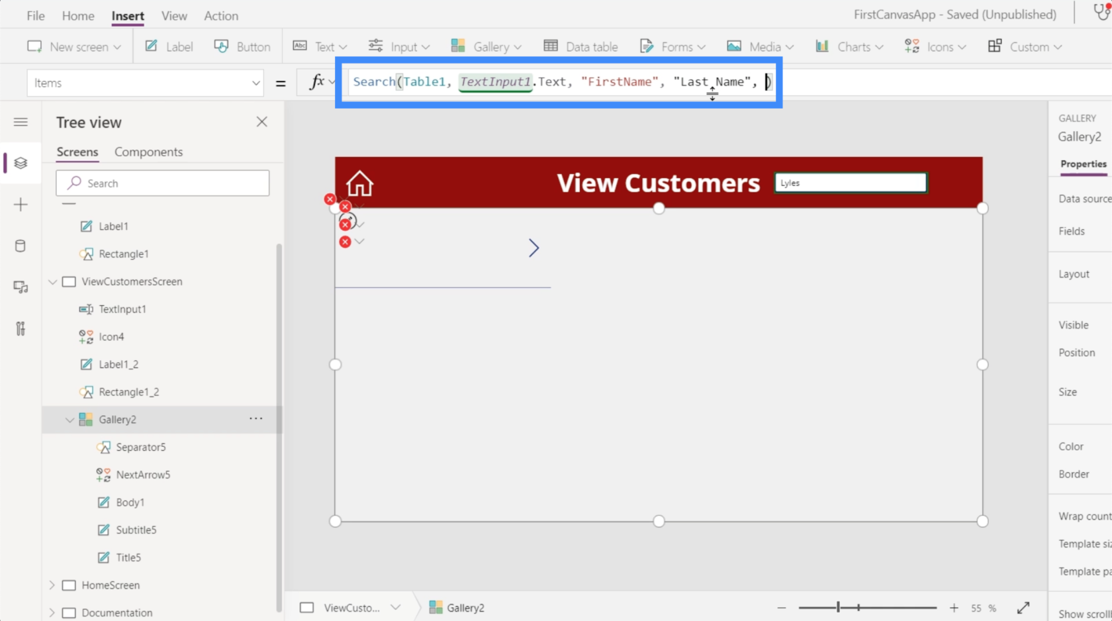Select Label1 in the tree view

pos(113,226)
